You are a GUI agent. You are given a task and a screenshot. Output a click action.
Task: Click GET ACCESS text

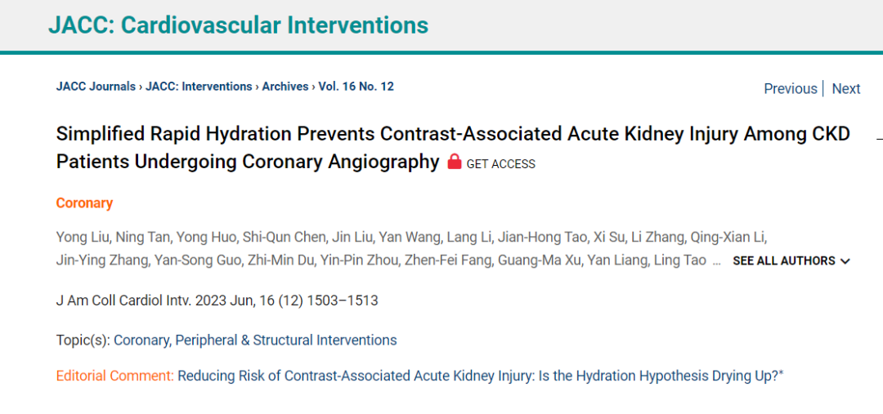click(500, 164)
